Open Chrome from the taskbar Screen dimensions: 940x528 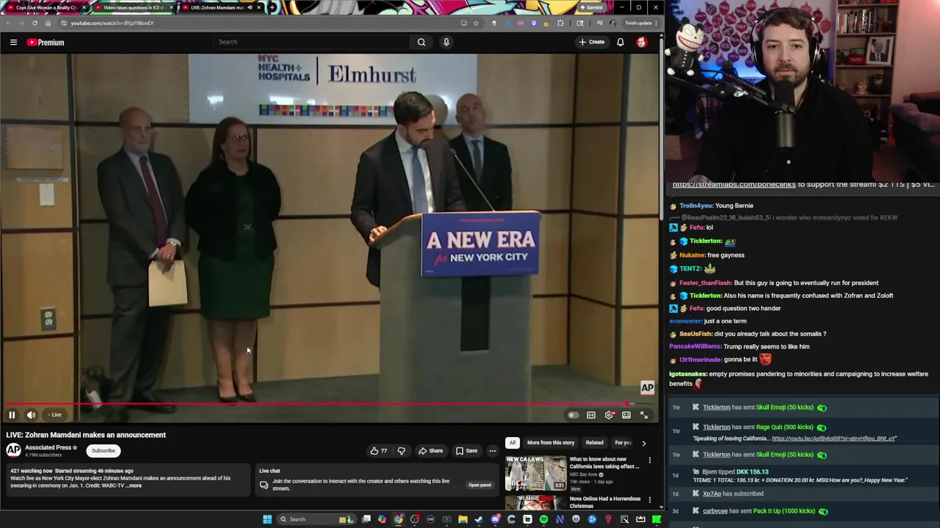(x=398, y=519)
